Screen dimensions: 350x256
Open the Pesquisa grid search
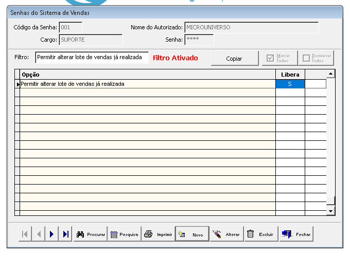[x=124, y=234]
